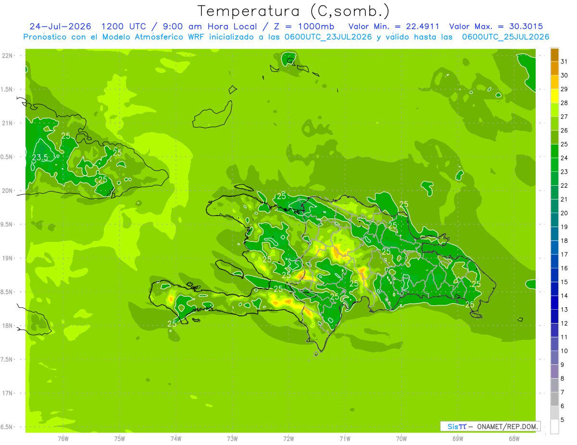The width and height of the screenshot is (577, 445).
Task: Click the '9.5N' latitude axis label
Action: pos(6,224)
